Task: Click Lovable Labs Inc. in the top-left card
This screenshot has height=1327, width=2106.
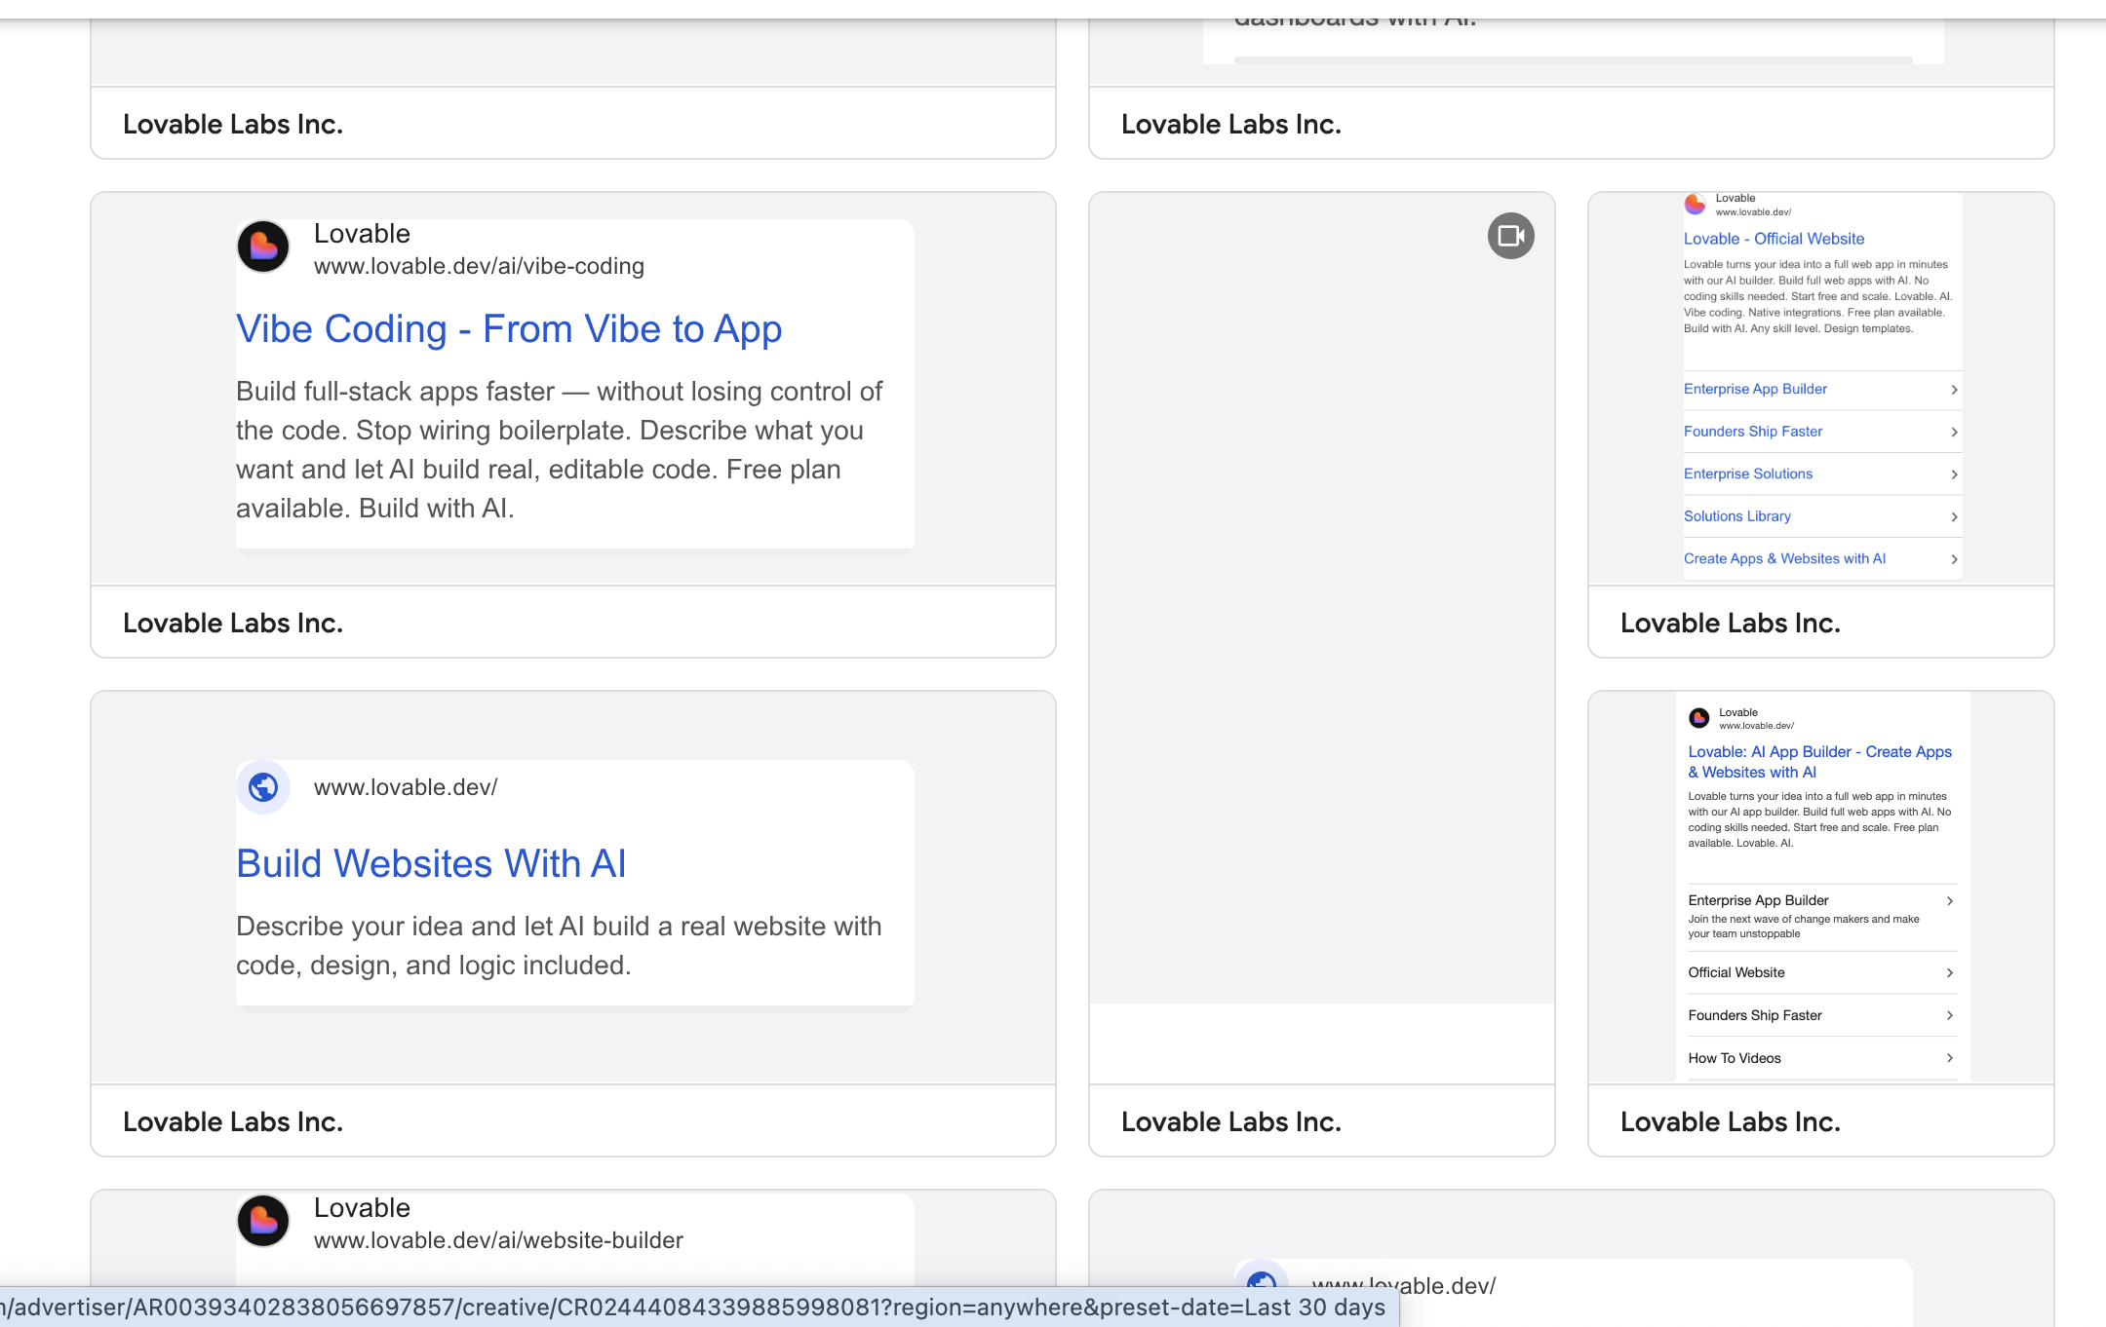Action: 233,124
